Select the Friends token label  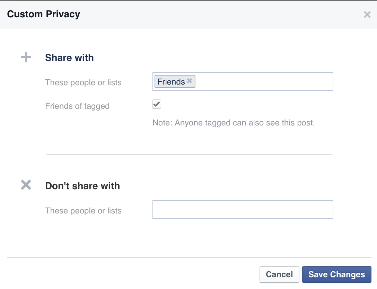point(171,82)
